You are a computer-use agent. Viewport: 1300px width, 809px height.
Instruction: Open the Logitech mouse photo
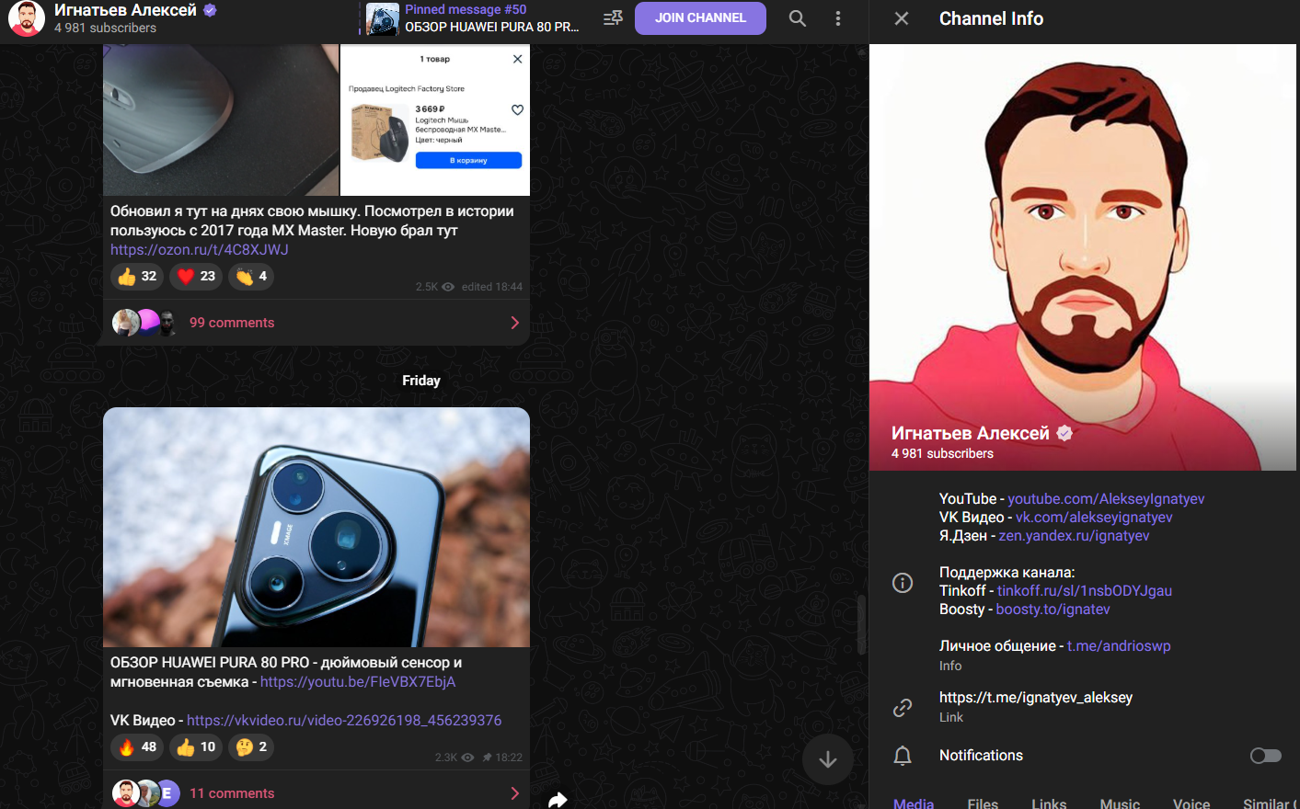click(x=221, y=120)
